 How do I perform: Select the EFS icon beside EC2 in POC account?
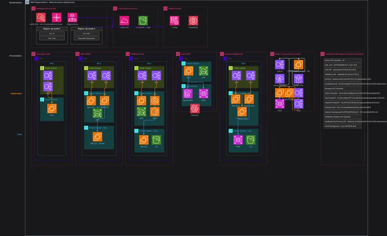(203, 71)
